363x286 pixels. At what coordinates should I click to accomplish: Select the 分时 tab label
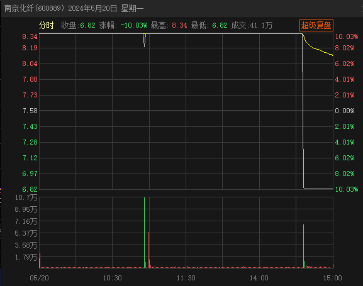click(x=47, y=25)
